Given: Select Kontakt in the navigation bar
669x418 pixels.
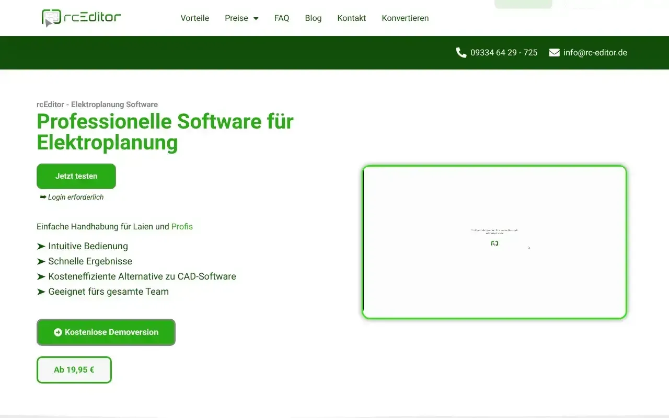Looking at the screenshot, I should click(x=351, y=18).
